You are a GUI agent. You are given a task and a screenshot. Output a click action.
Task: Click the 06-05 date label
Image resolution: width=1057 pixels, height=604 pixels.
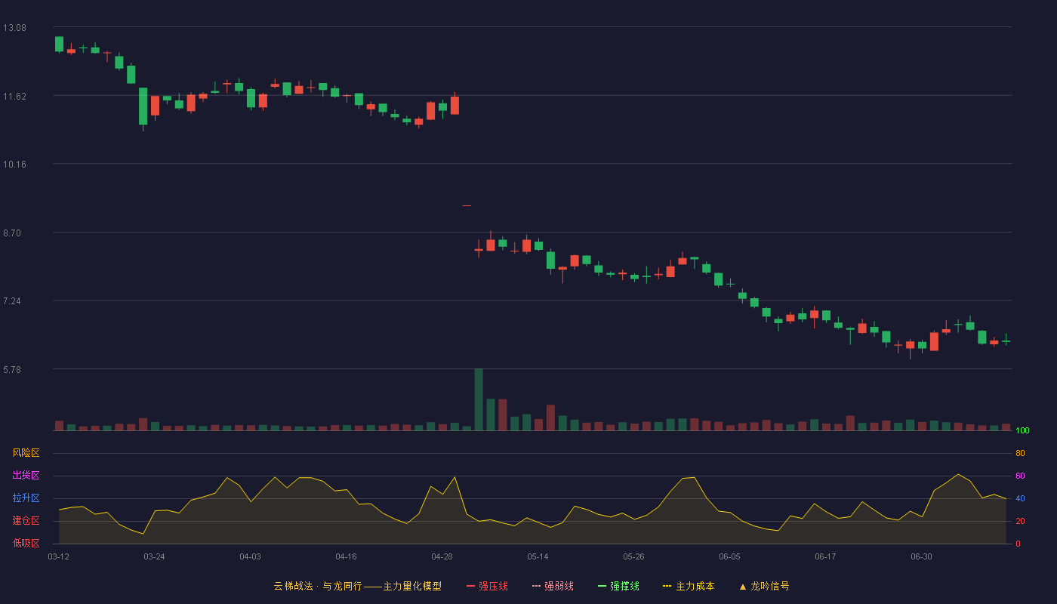[x=729, y=556]
